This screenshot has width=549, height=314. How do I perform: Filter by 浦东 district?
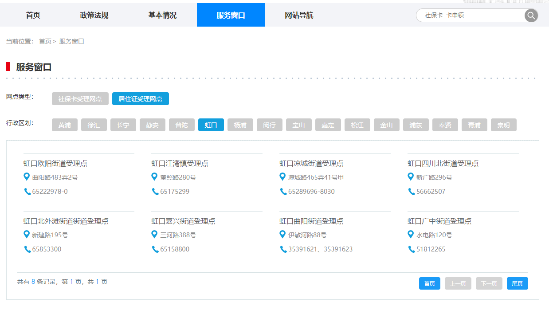tap(416, 125)
